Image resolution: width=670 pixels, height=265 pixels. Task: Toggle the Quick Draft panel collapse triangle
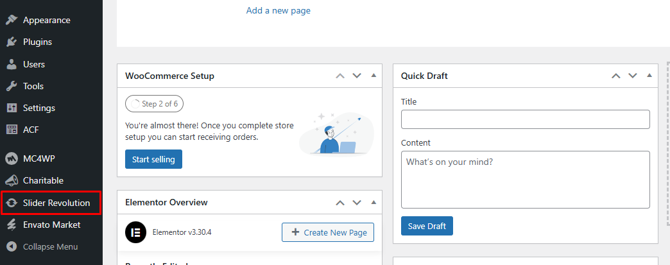(649, 76)
